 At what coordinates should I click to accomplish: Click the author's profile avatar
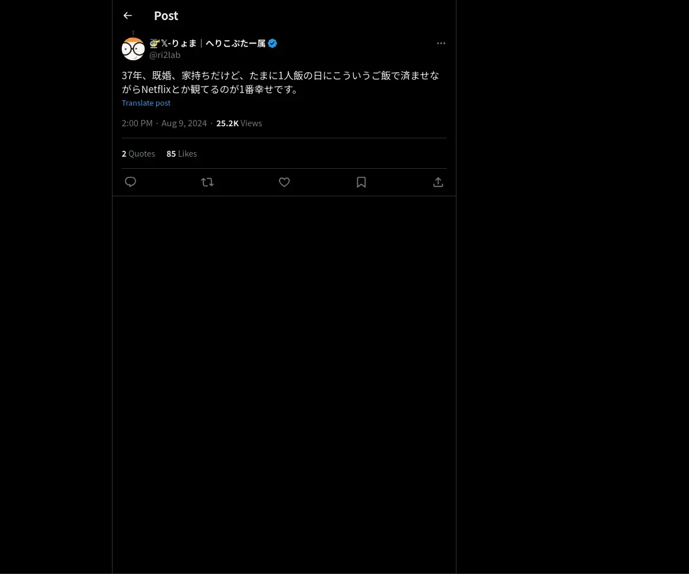133,49
